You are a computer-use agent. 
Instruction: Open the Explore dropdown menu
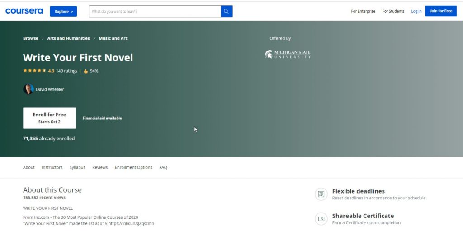[x=63, y=11]
